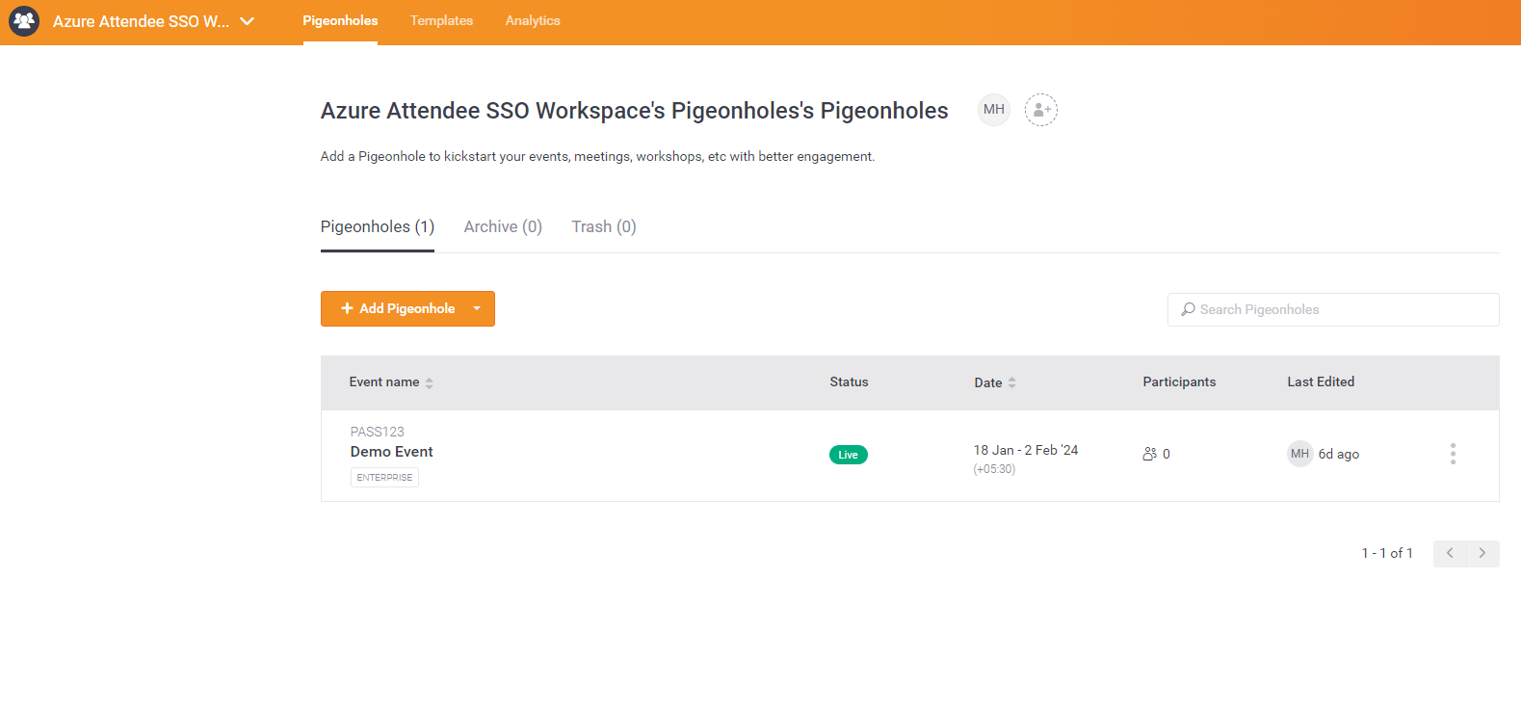Open the Demo Event three-dot options menu
The image size is (1521, 710).
click(1453, 454)
